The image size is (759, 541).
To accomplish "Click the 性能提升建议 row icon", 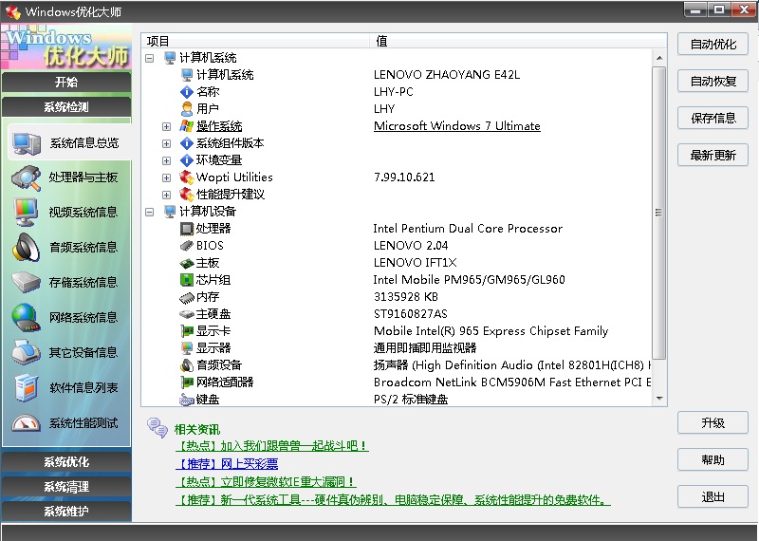I will point(186,195).
